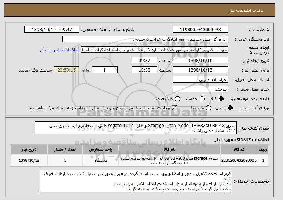Click the نام کالا column header
The image size is (283, 200).
(x=169, y=150)
